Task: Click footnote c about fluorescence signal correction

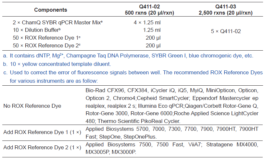Action: 133,77
